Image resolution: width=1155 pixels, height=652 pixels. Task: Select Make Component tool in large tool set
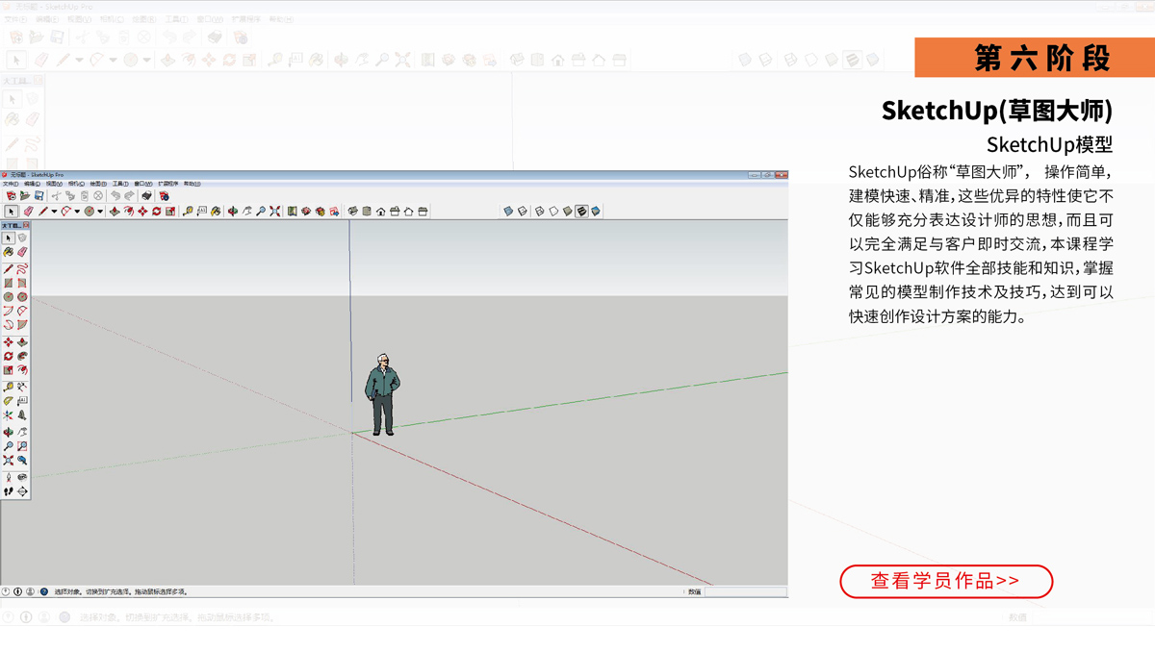[x=22, y=238]
